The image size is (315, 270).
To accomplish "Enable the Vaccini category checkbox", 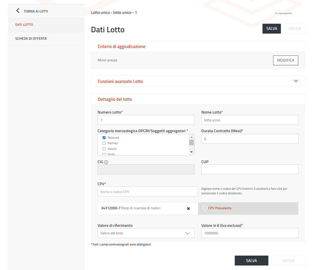I will (104, 149).
